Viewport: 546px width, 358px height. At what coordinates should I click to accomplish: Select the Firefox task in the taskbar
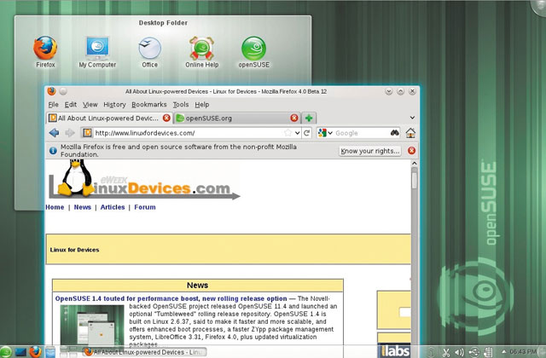(x=144, y=352)
